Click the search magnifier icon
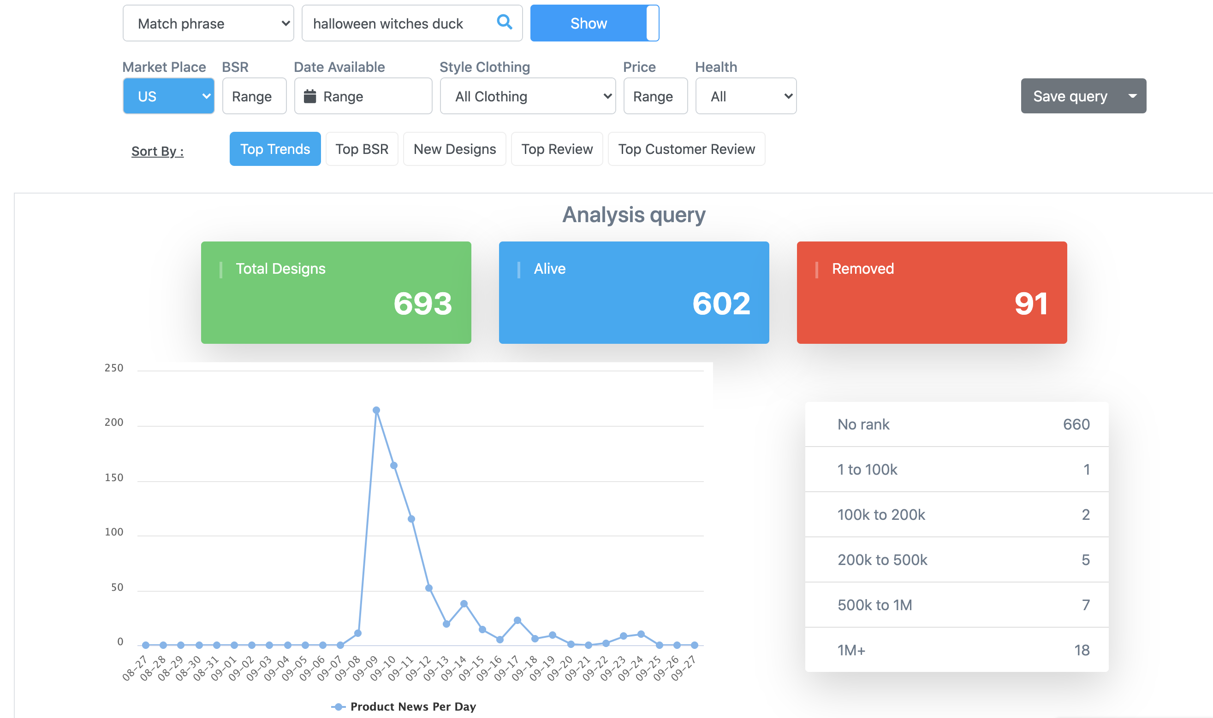Image resolution: width=1213 pixels, height=718 pixels. (x=504, y=22)
